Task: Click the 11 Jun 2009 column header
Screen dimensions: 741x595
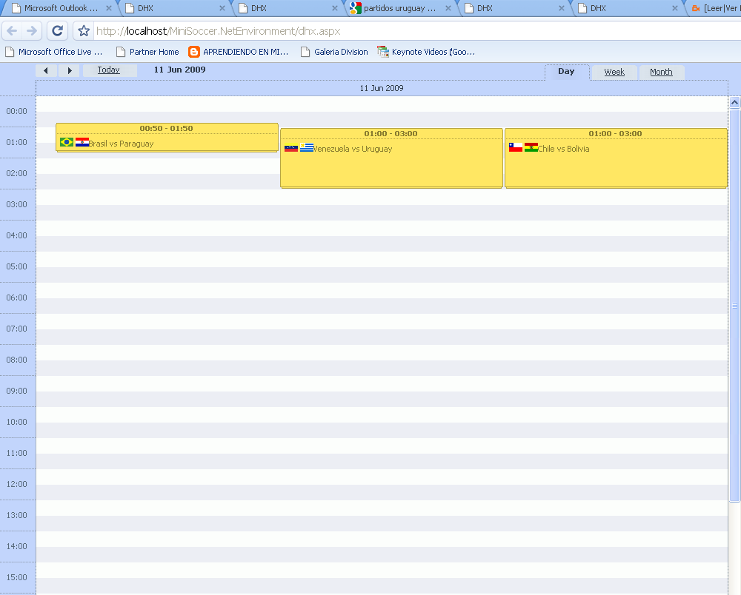Action: [382, 88]
